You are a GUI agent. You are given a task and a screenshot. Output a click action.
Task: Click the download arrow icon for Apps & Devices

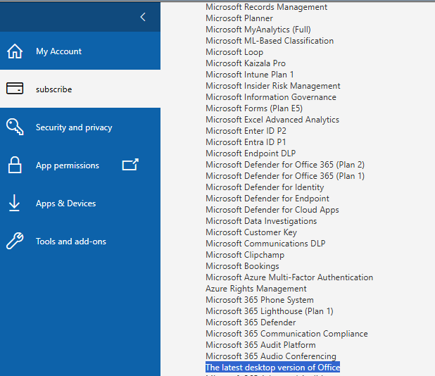[14, 203]
